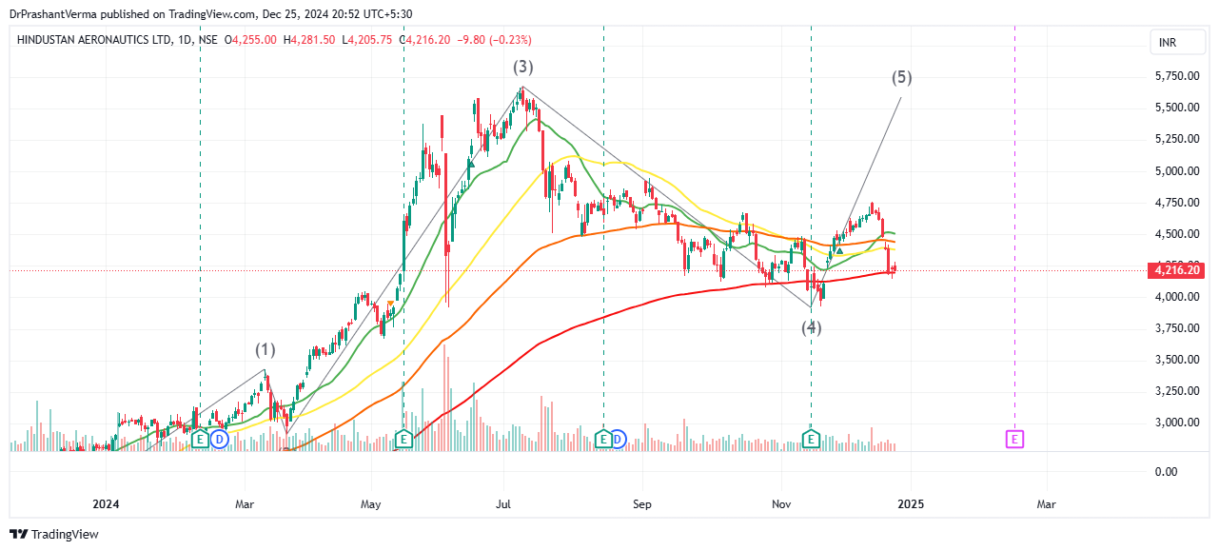
Task: Click the Sep date axis label
Action: pos(642,502)
